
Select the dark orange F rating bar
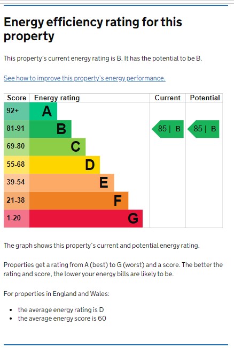pos(79,201)
